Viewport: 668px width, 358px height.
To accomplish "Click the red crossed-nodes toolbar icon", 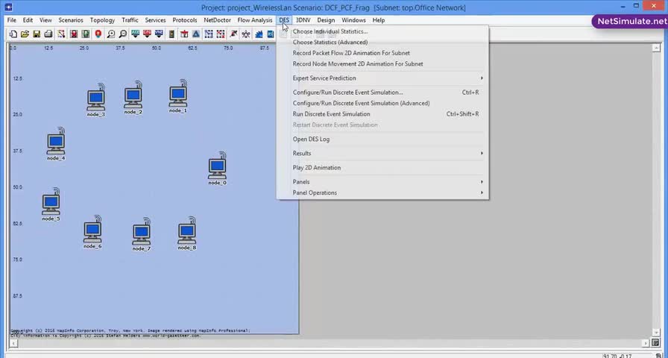I will click(220, 34).
